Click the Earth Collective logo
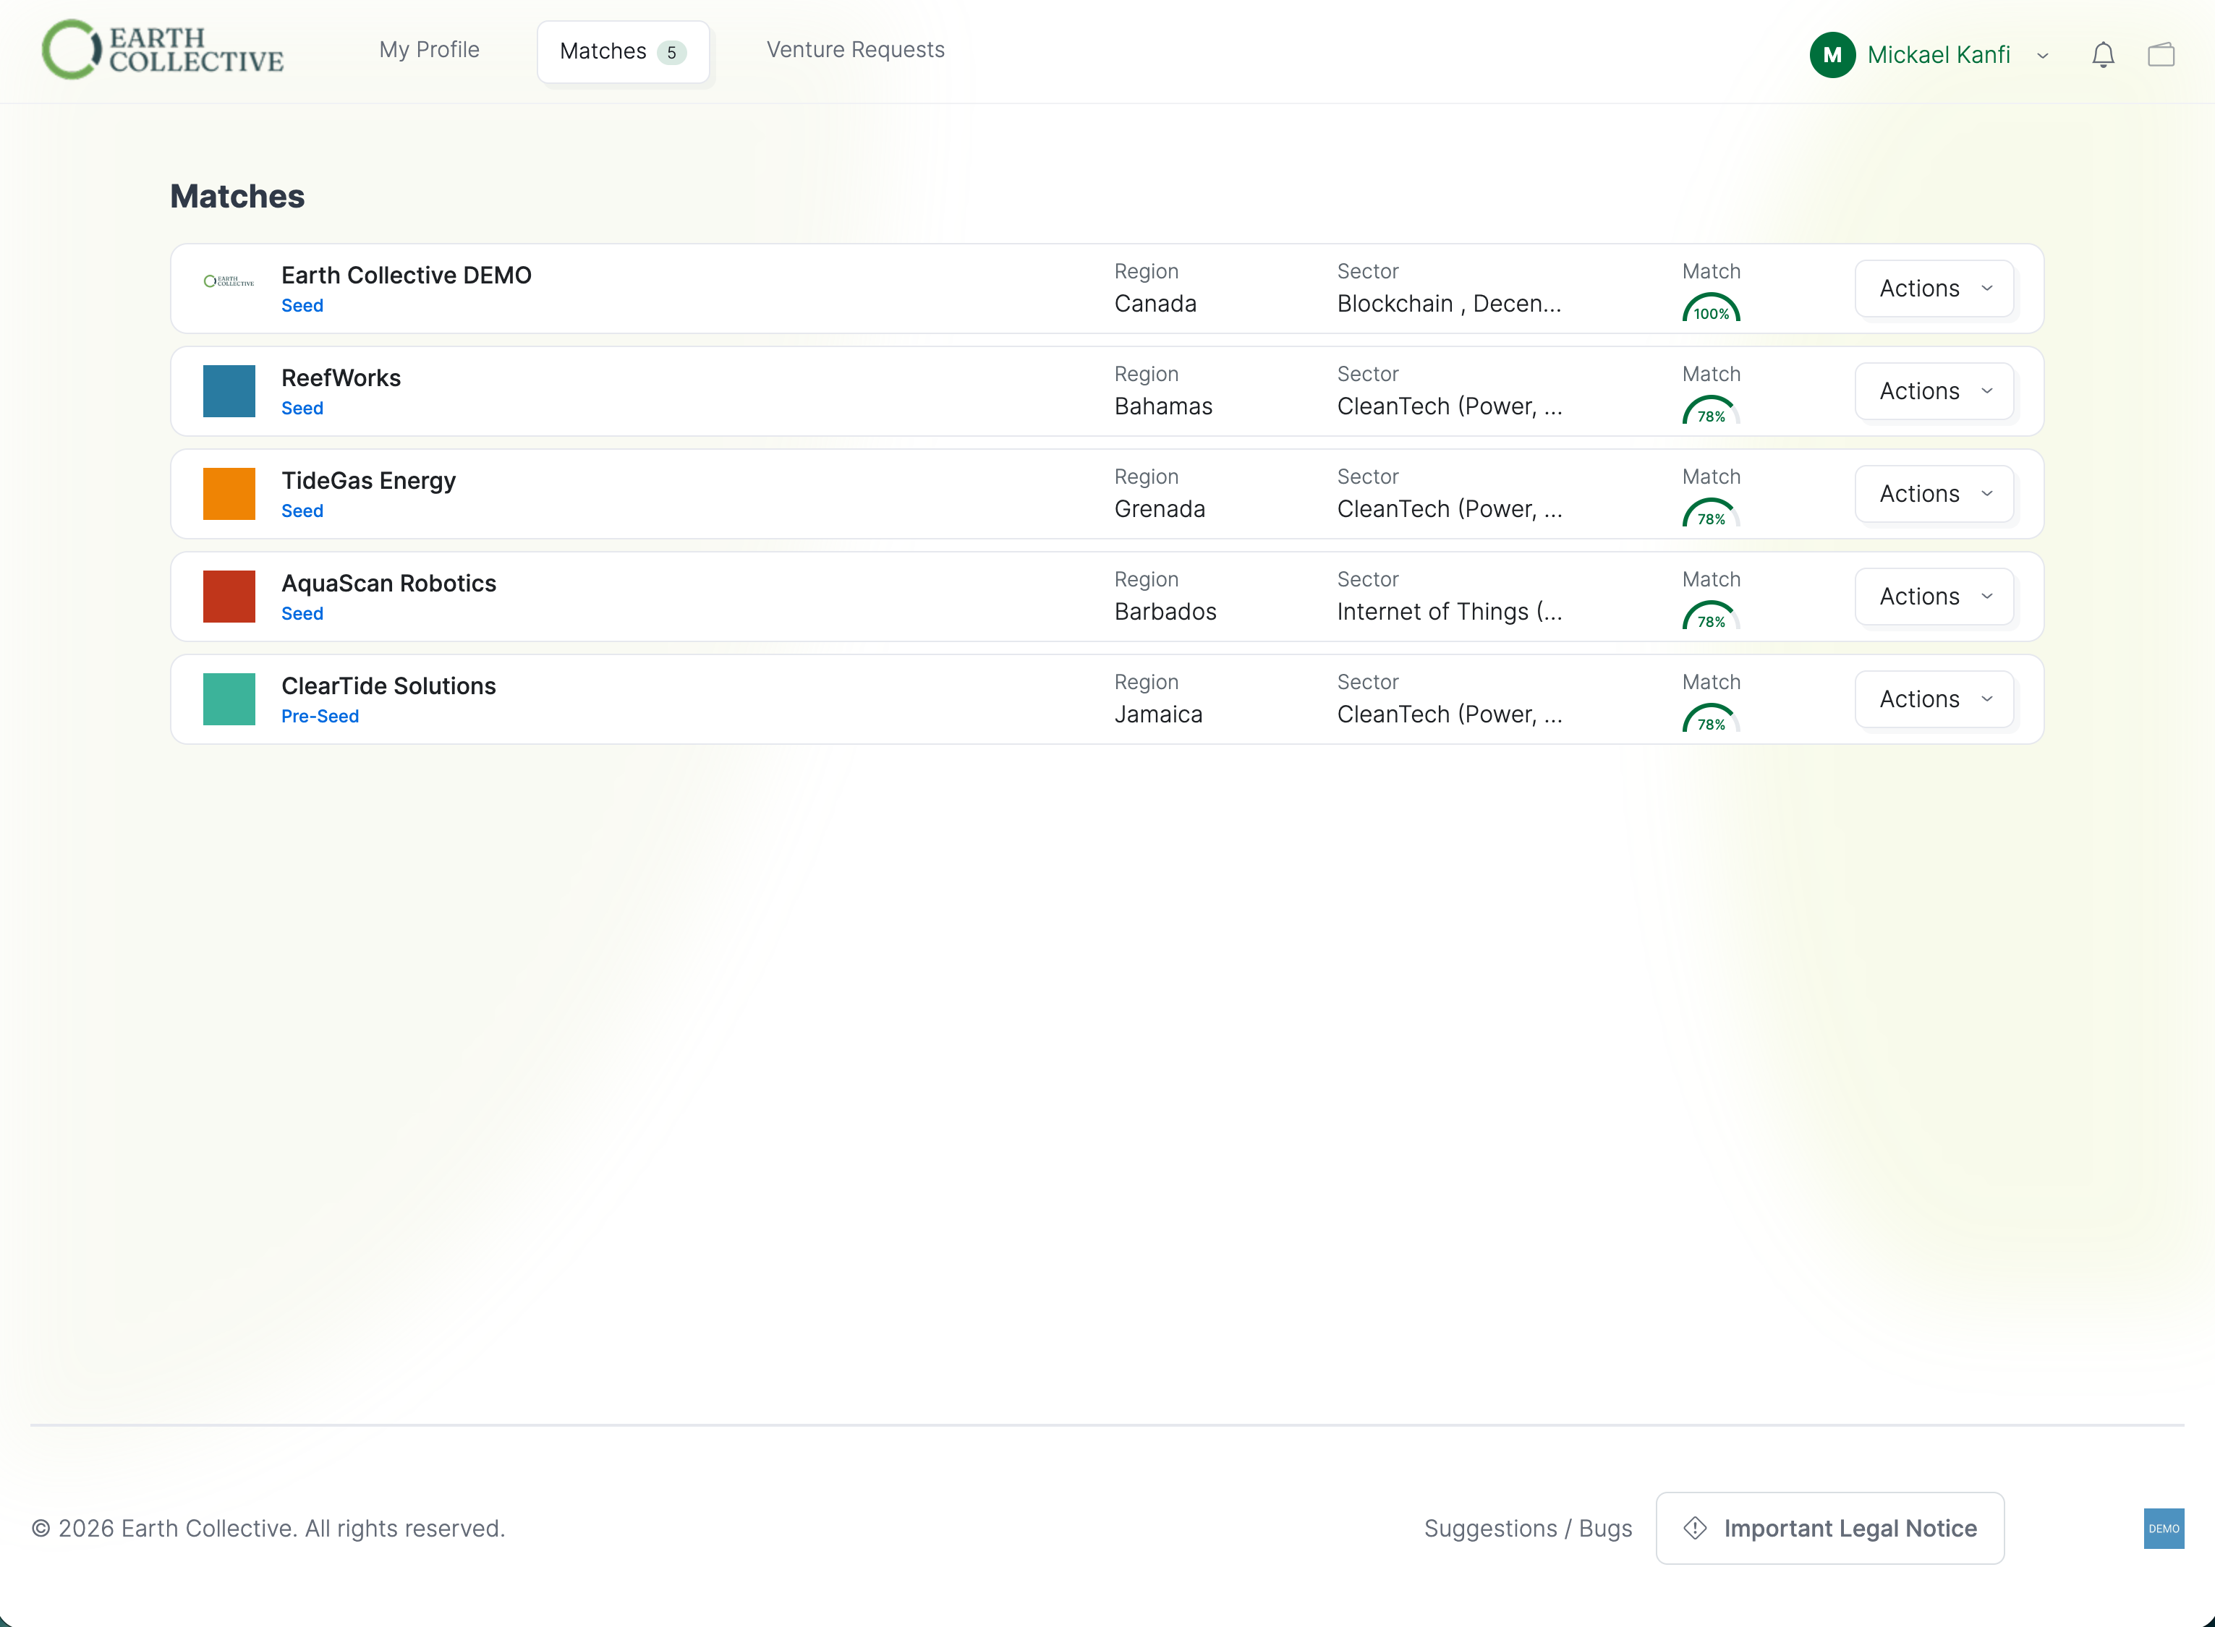This screenshot has height=1627, width=2215. coord(163,49)
